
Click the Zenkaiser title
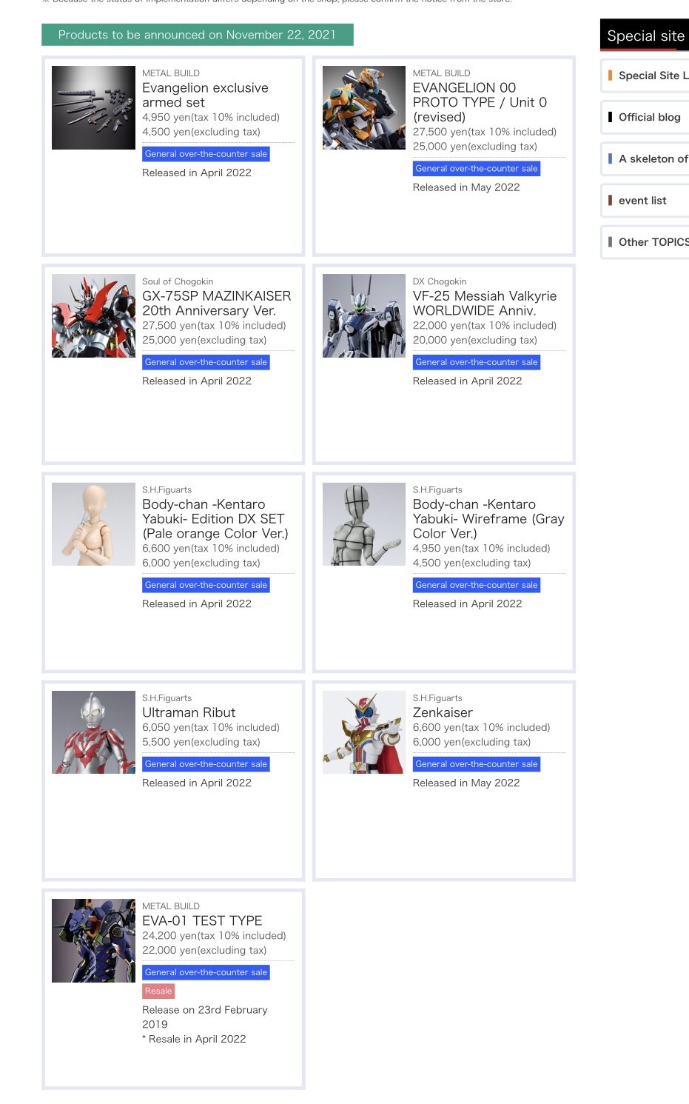click(x=443, y=712)
